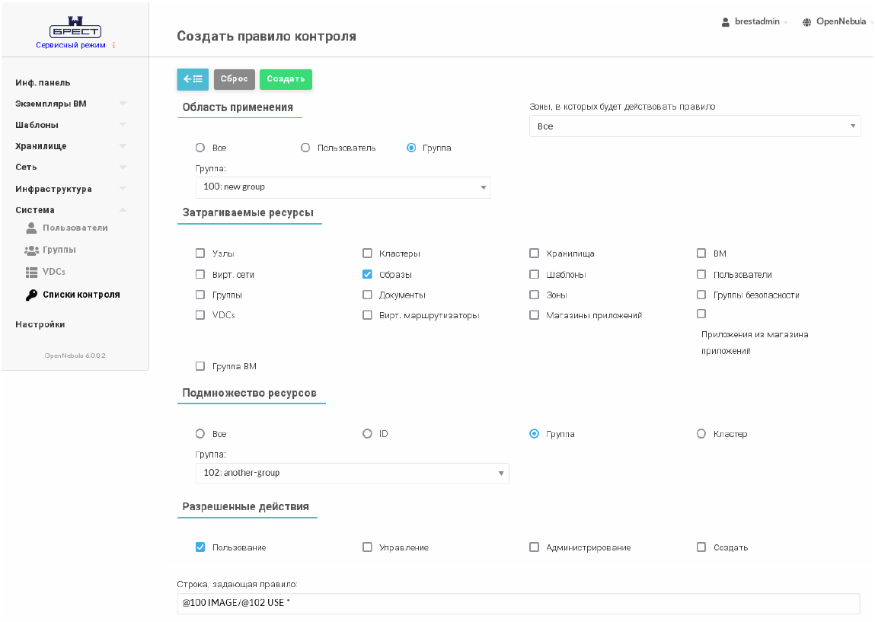Select the Пользователь radio button
Viewport: 875px width, 622px height.
click(305, 148)
